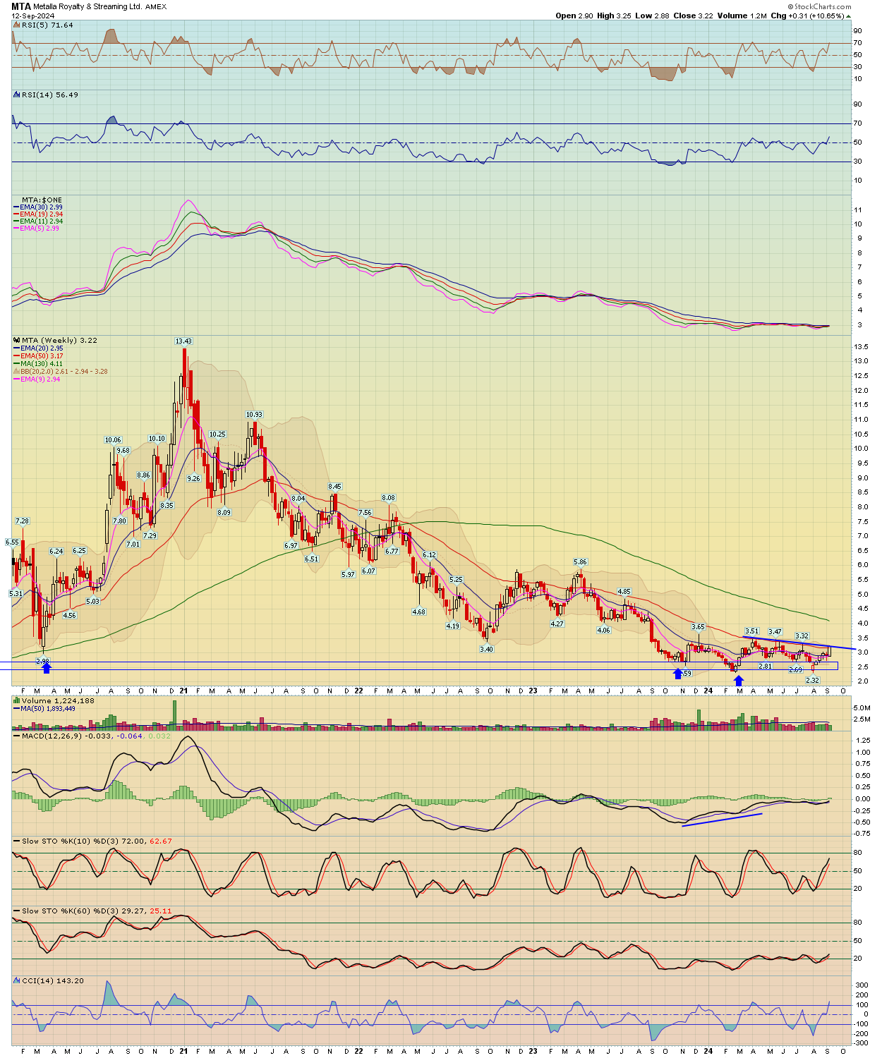The height and width of the screenshot is (1058, 882).
Task: Click the 8.45 price label
Action: 334,487
